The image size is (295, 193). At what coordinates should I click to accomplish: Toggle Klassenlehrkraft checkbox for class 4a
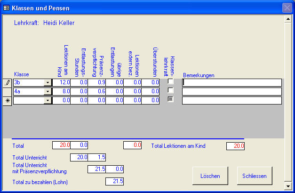pyautogui.click(x=171, y=90)
